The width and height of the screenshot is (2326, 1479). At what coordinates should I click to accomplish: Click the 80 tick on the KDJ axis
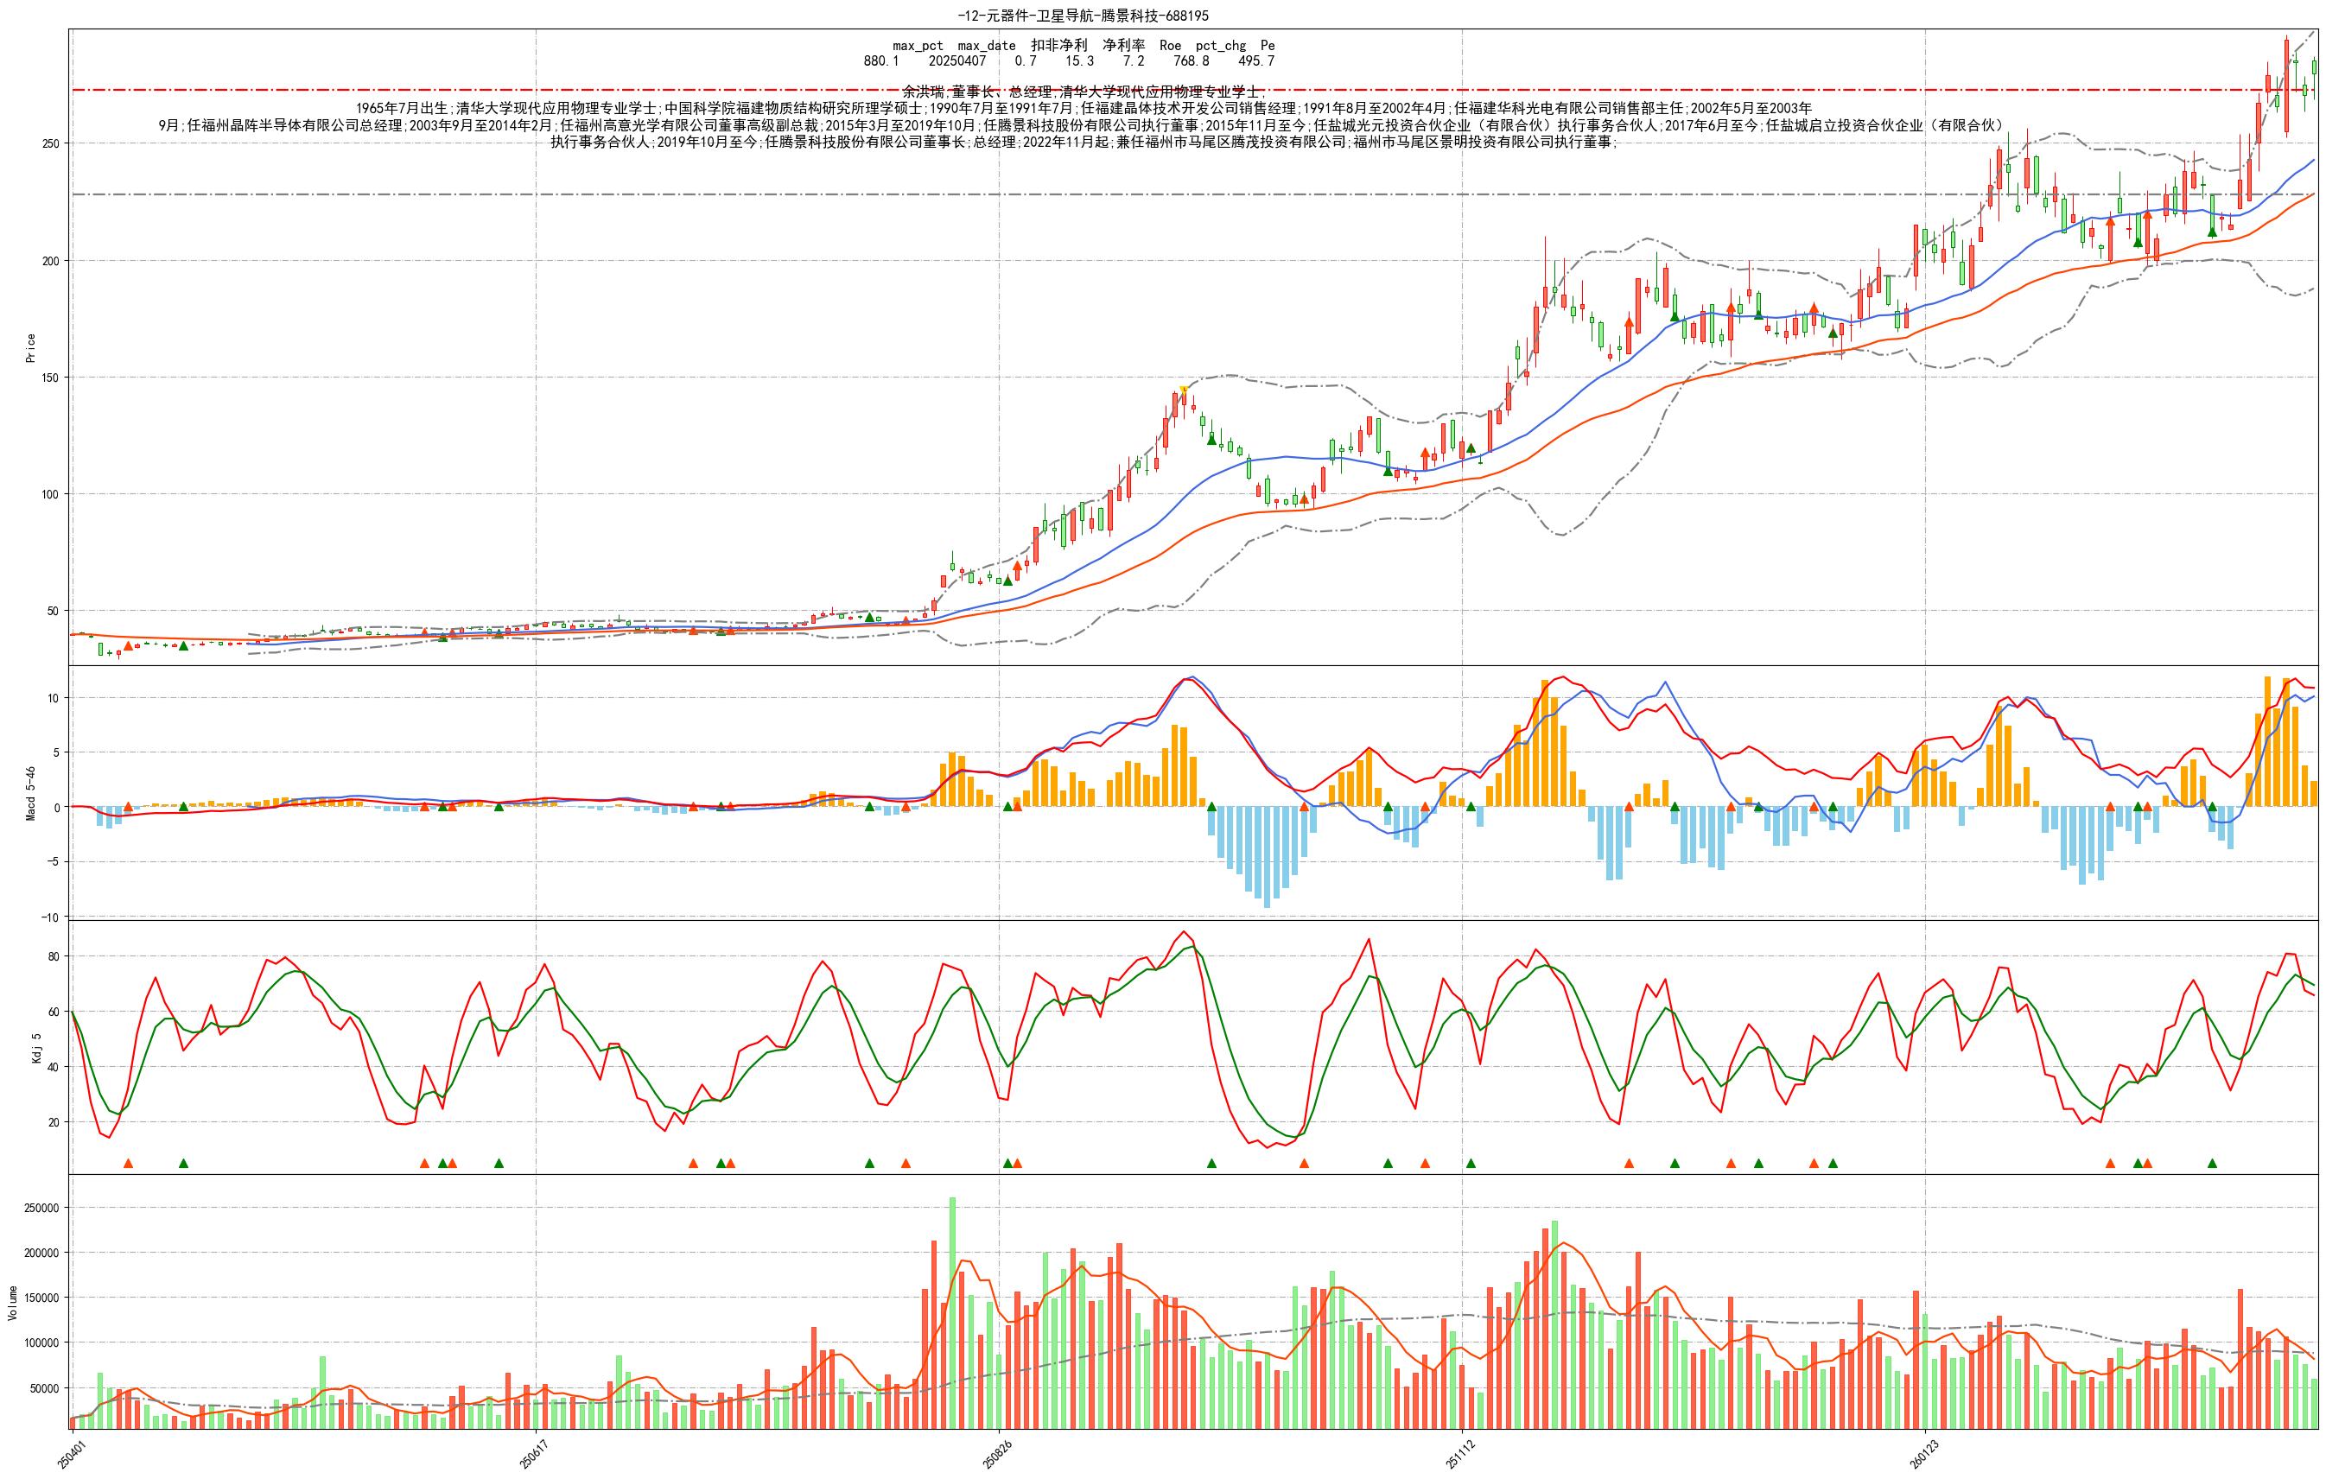(54, 956)
